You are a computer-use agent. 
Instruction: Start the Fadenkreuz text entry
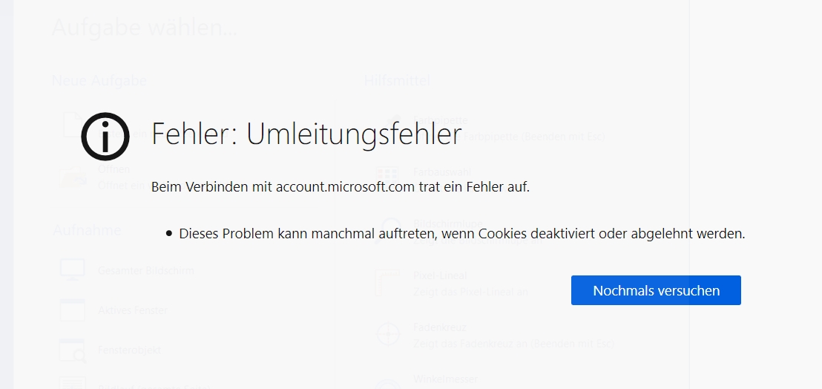438,327
